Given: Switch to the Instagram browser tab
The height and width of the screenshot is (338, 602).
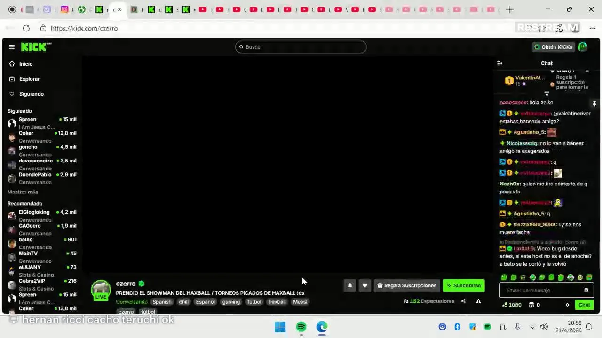Looking at the screenshot, I should [65, 9].
